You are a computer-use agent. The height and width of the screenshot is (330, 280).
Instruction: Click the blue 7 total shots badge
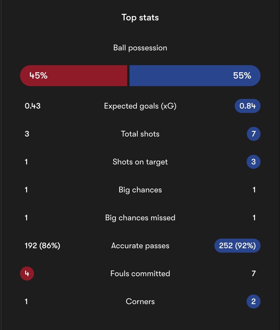[254, 134]
